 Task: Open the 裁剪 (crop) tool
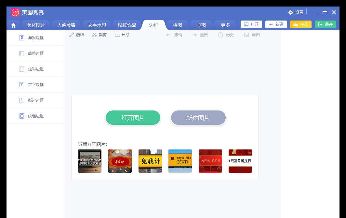point(99,35)
